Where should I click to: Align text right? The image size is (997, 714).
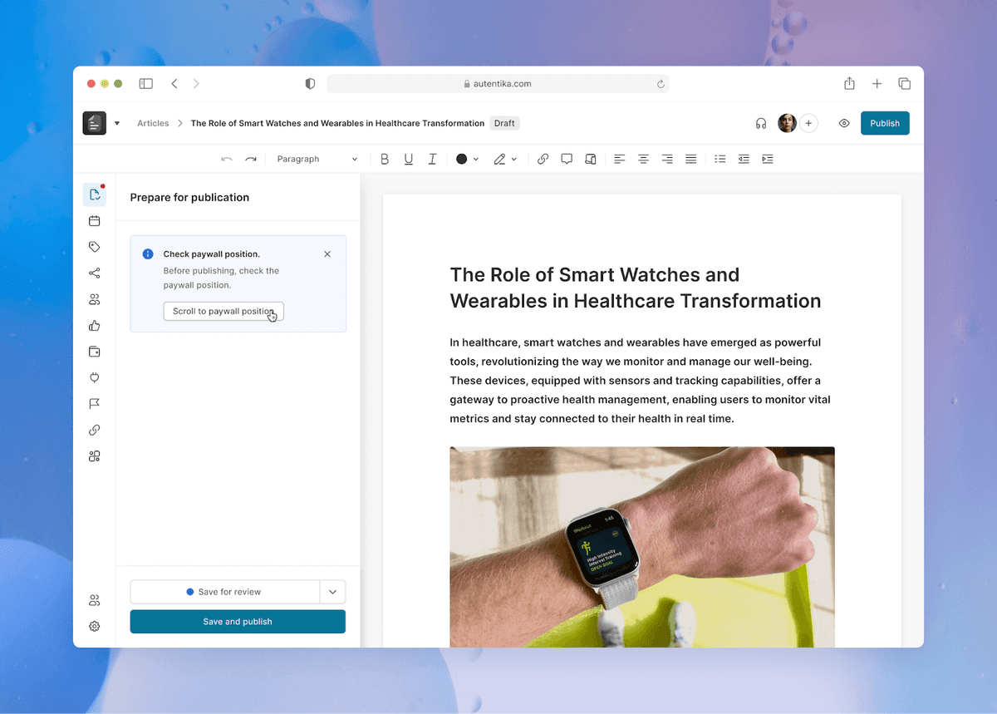pyautogui.click(x=667, y=159)
